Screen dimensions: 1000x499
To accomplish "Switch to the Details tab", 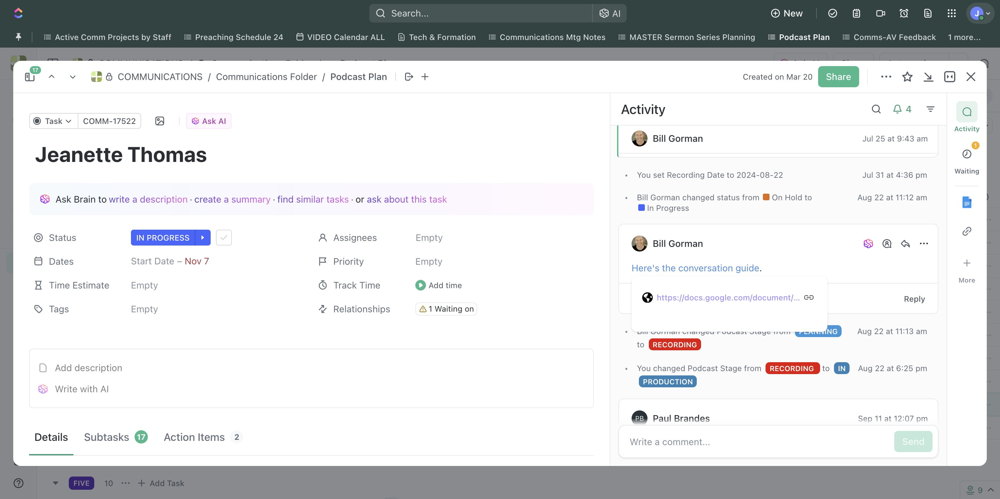I will [x=51, y=437].
